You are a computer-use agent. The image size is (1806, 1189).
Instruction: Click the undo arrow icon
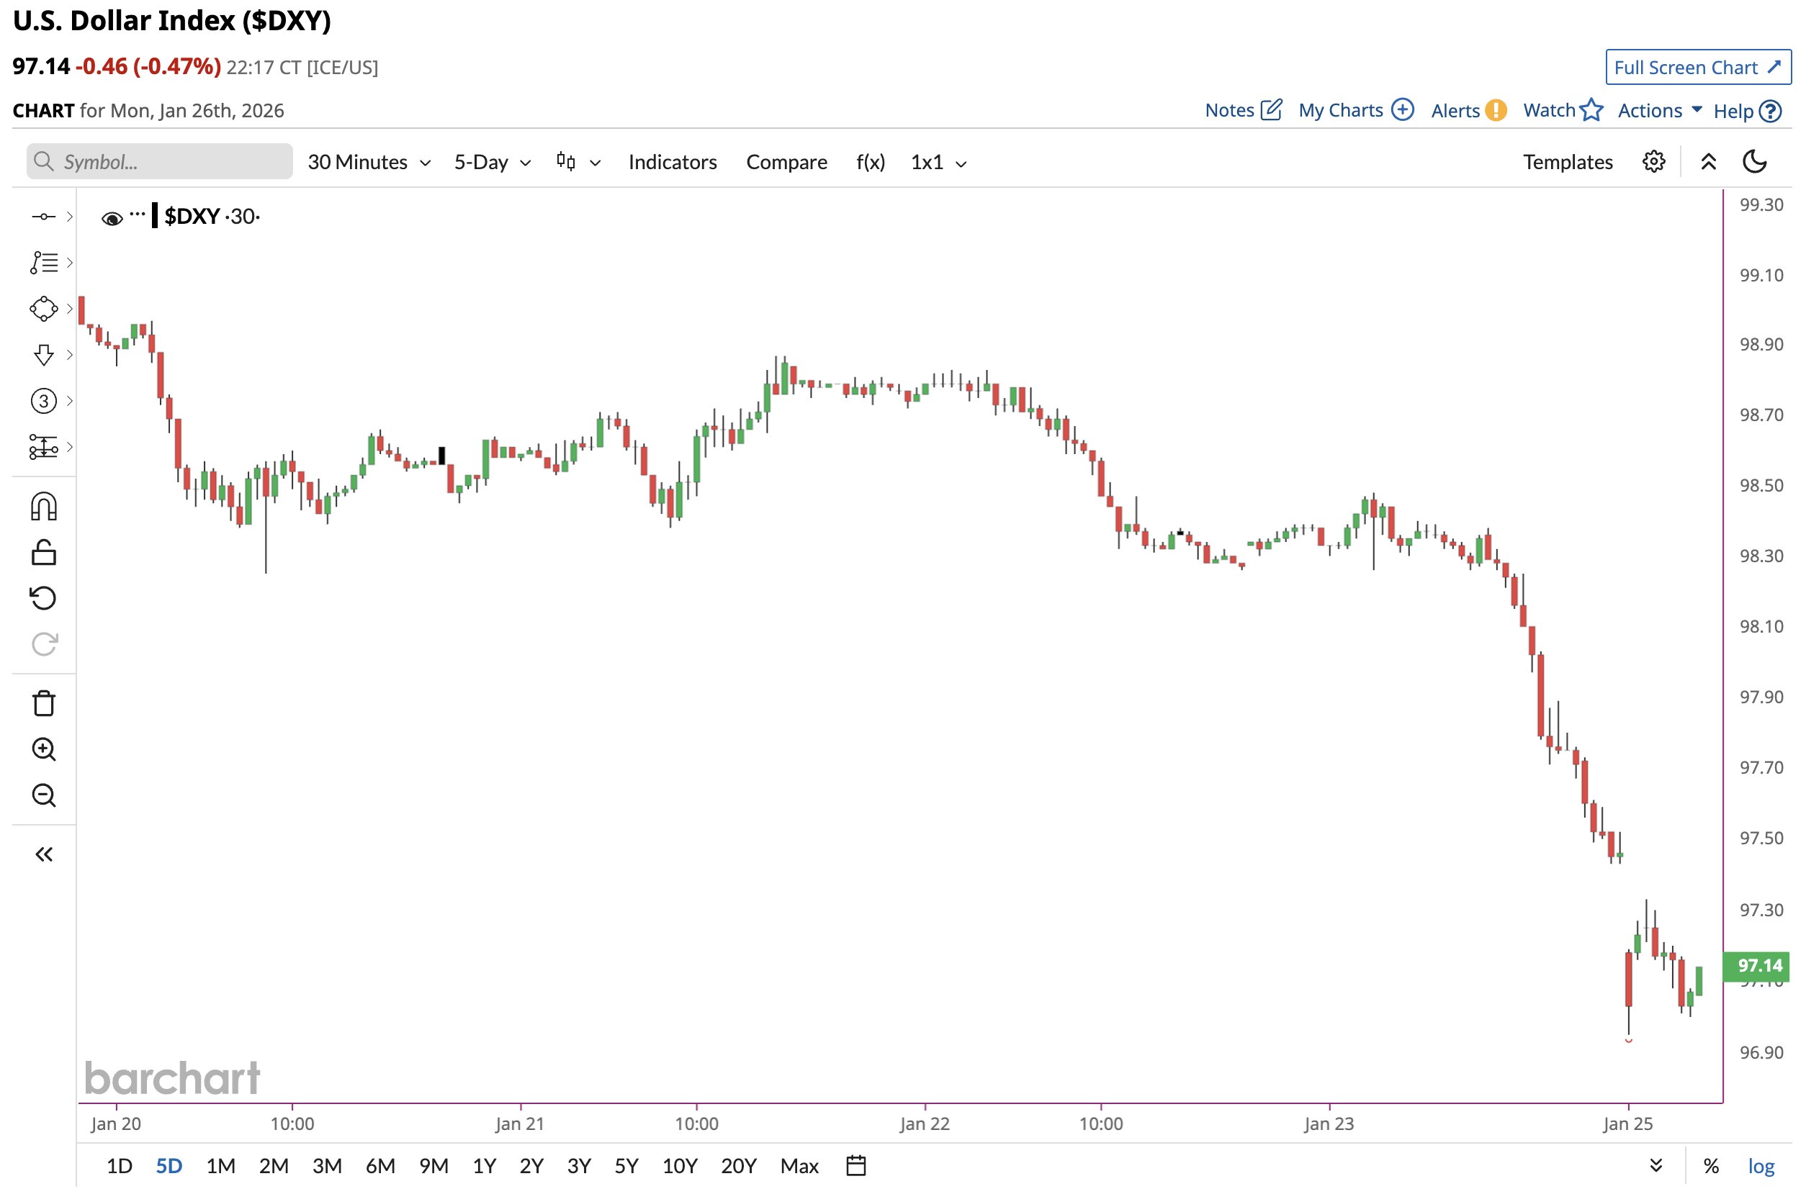coord(44,598)
